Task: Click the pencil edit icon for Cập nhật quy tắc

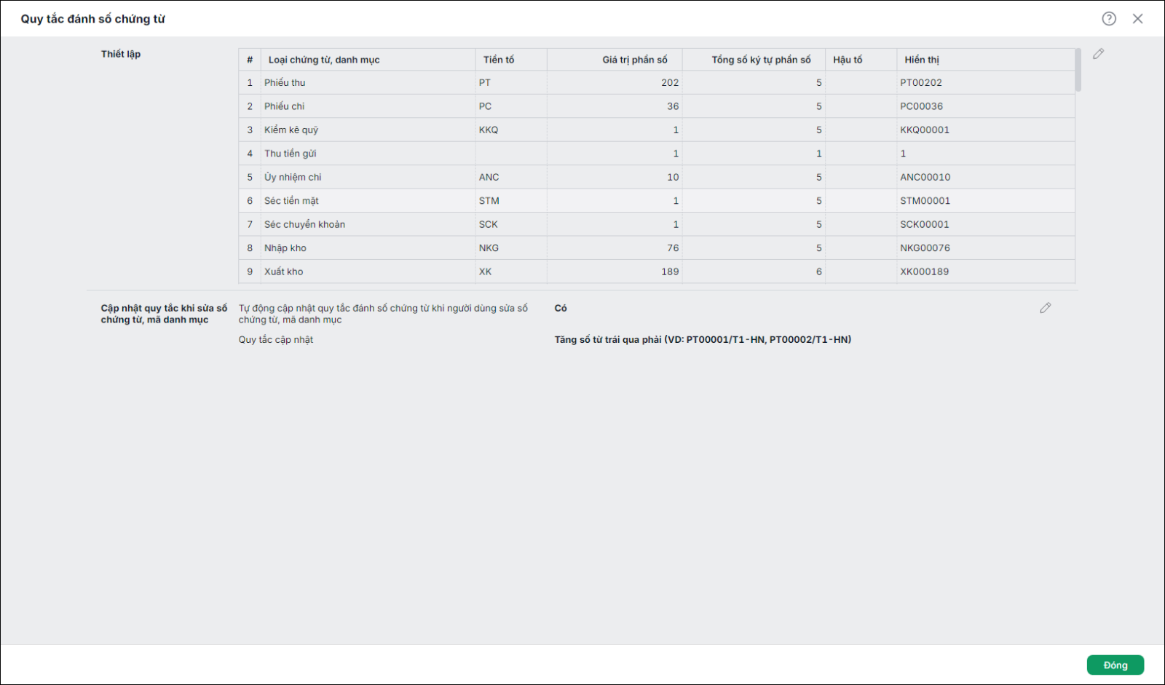Action: (x=1046, y=308)
